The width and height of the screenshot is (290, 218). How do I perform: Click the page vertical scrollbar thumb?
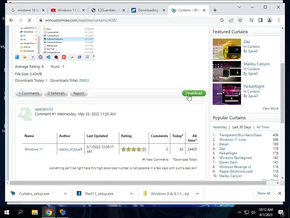point(282,93)
